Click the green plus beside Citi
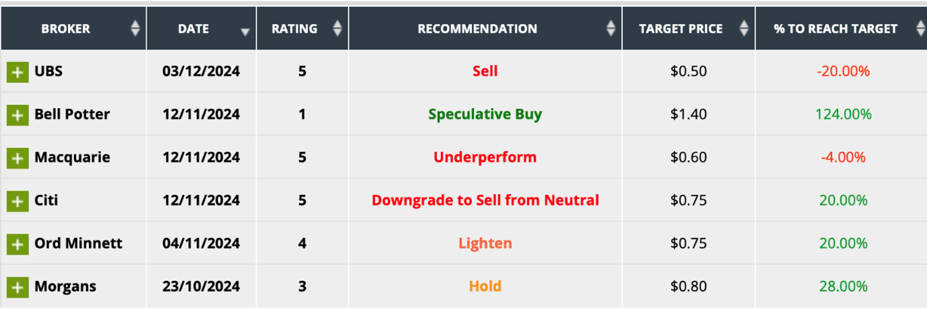The image size is (927, 309). coord(17,201)
